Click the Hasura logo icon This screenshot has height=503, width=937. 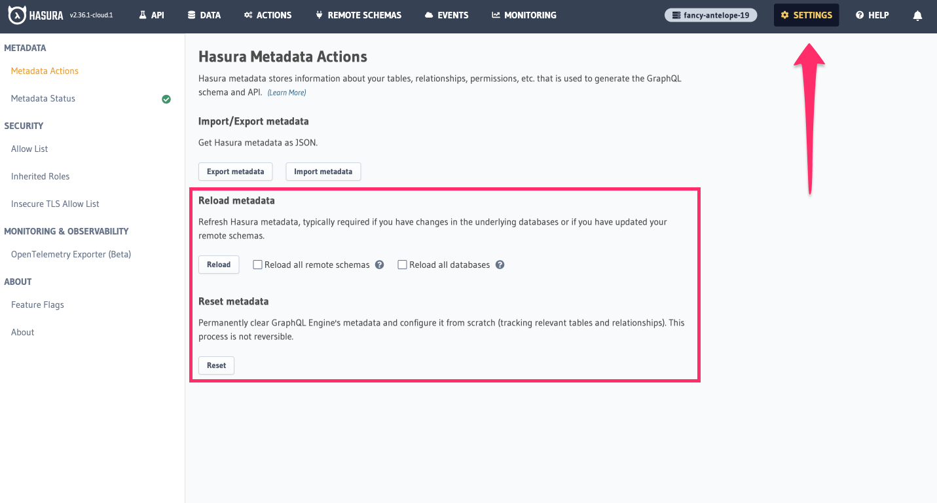(x=18, y=14)
